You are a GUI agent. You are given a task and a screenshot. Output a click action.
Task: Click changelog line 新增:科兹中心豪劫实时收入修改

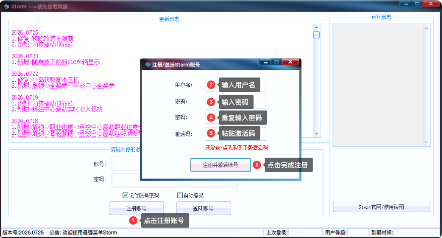[x=57, y=109]
